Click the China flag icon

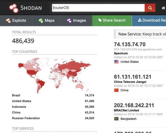[116, 90]
